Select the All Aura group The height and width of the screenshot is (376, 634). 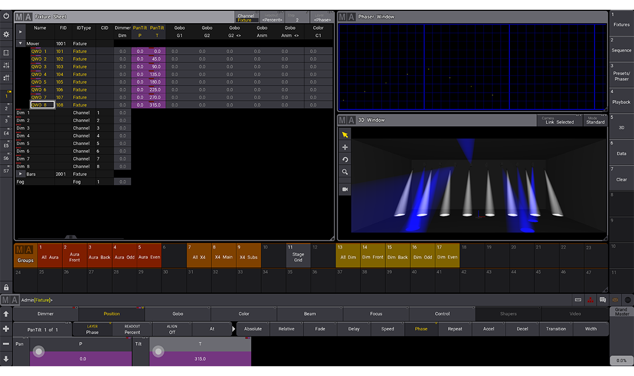coord(50,255)
